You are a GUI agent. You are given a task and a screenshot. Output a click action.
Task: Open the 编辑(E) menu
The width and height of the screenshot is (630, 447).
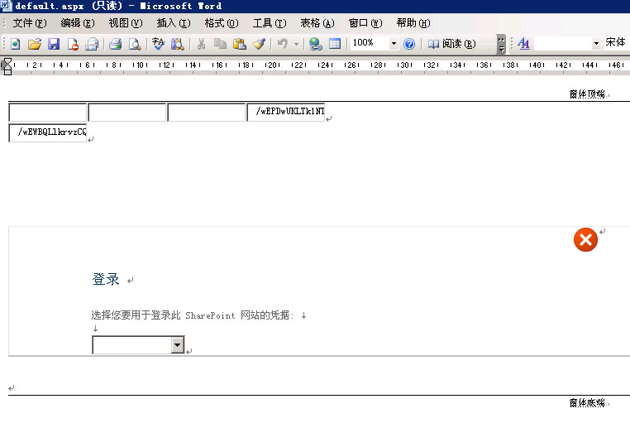(78, 23)
